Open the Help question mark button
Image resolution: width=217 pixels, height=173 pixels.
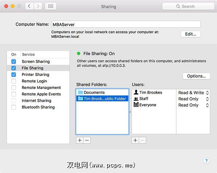pyautogui.click(x=206, y=161)
